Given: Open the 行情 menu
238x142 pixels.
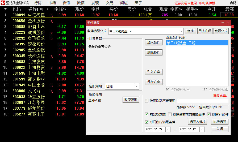Looking at the screenshot, I should click(38, 3).
